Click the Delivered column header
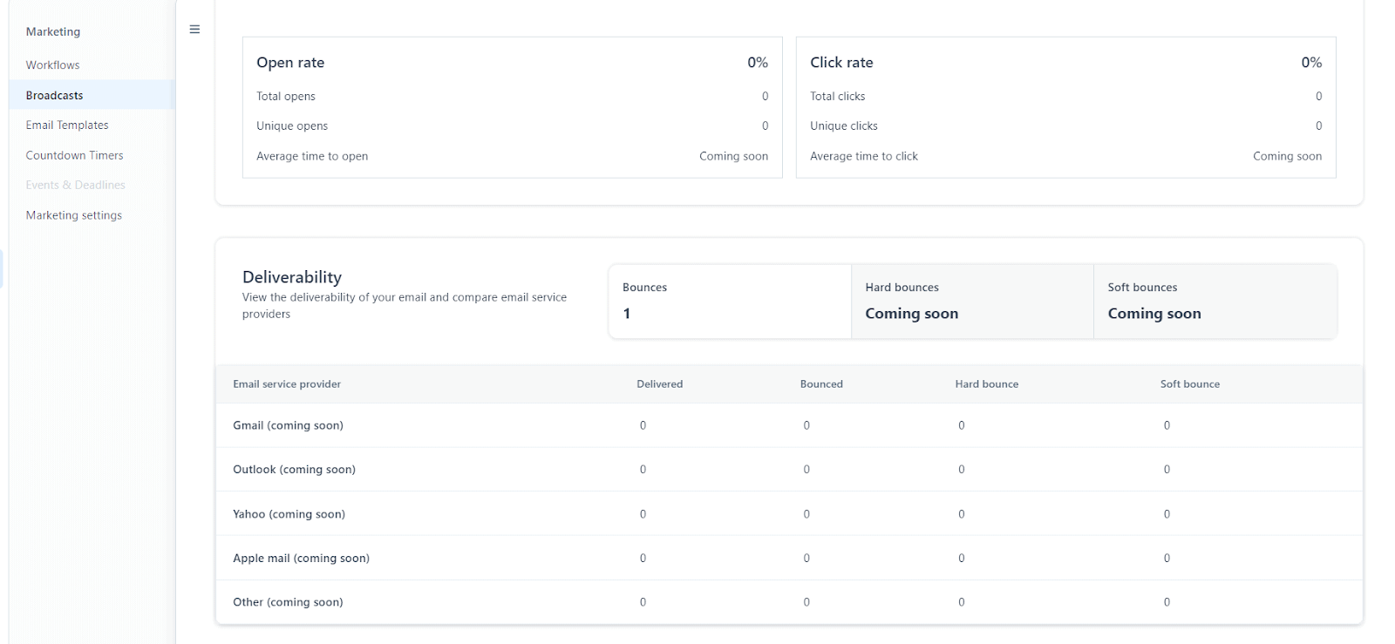Image resolution: width=1395 pixels, height=644 pixels. (x=659, y=384)
